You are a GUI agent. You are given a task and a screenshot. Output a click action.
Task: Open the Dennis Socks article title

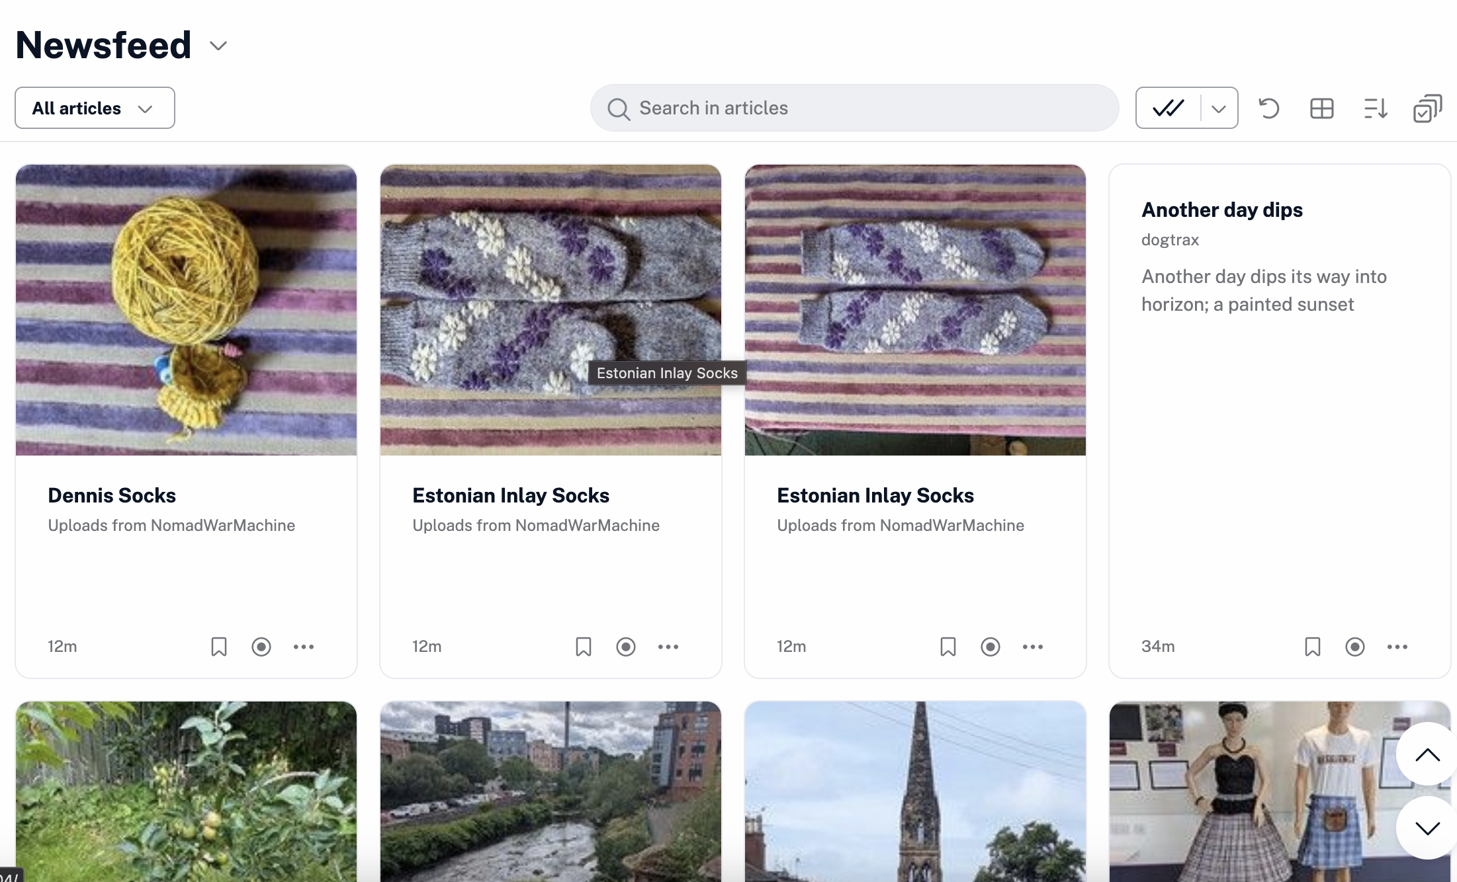tap(112, 495)
